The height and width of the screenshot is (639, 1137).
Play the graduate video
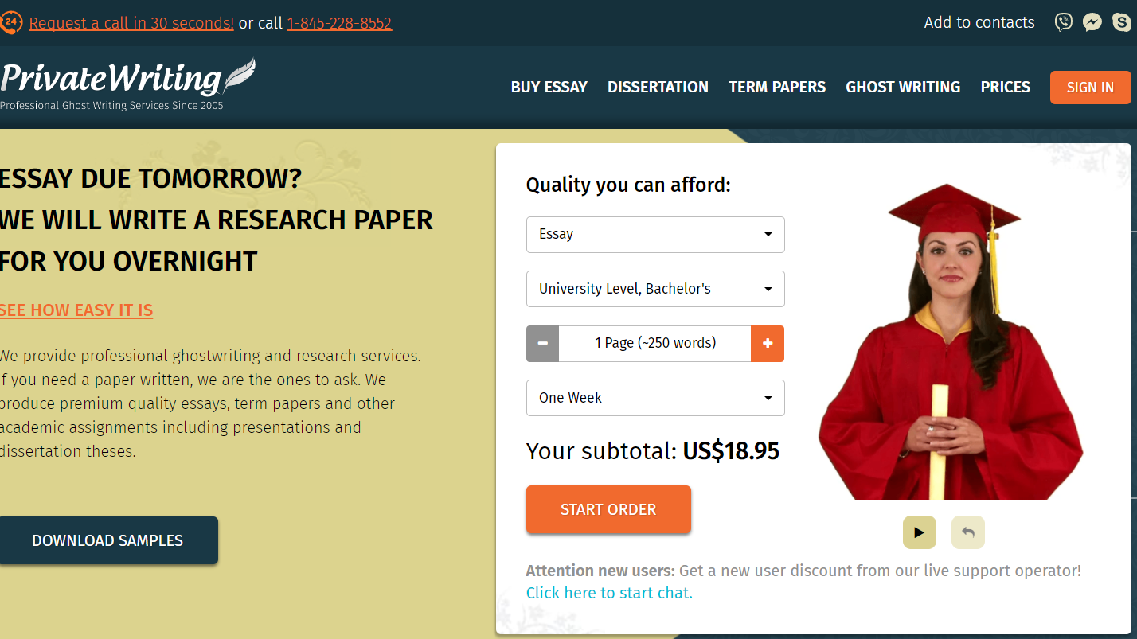pyautogui.click(x=920, y=532)
